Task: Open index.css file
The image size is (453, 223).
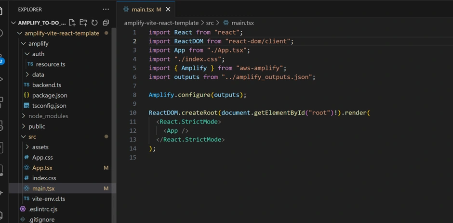Action: [x=44, y=178]
